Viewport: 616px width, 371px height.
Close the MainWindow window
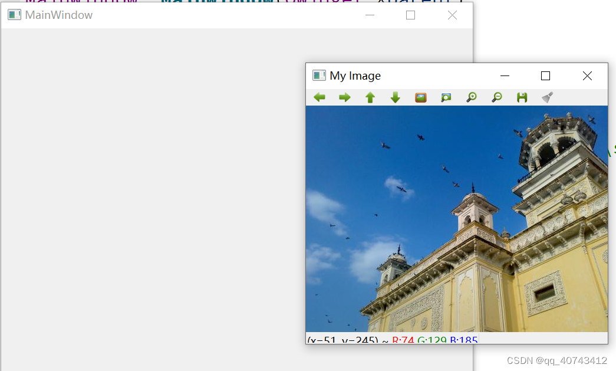[x=452, y=15]
